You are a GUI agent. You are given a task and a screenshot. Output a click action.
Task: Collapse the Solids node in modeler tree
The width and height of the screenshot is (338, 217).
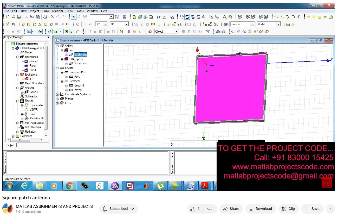pos(57,46)
